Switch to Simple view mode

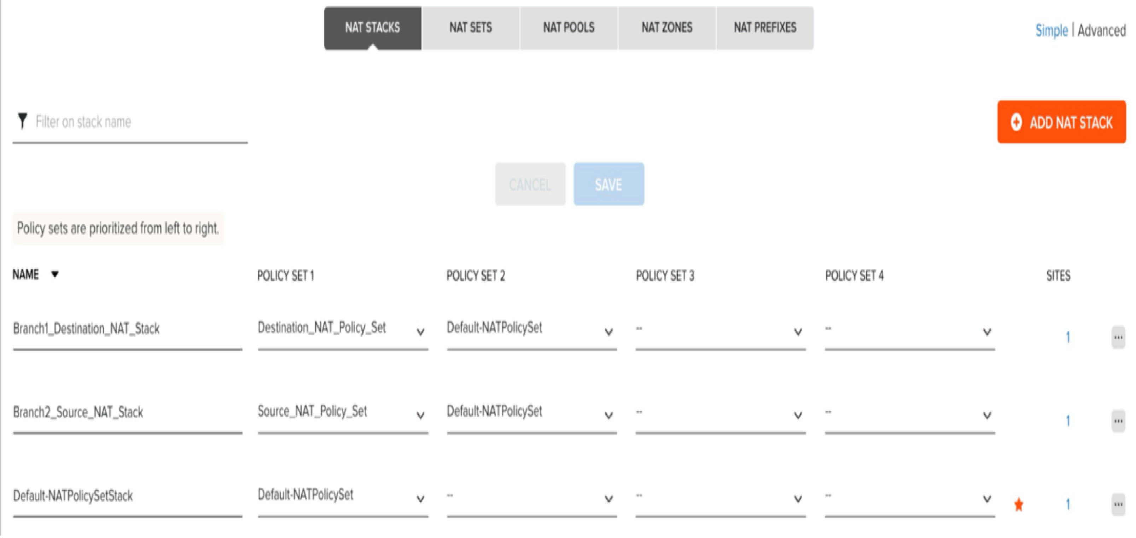coord(1051,30)
